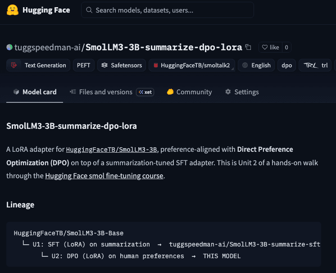Focus the Search models input field
The width and height of the screenshot is (336, 273).
pyautogui.click(x=168, y=10)
